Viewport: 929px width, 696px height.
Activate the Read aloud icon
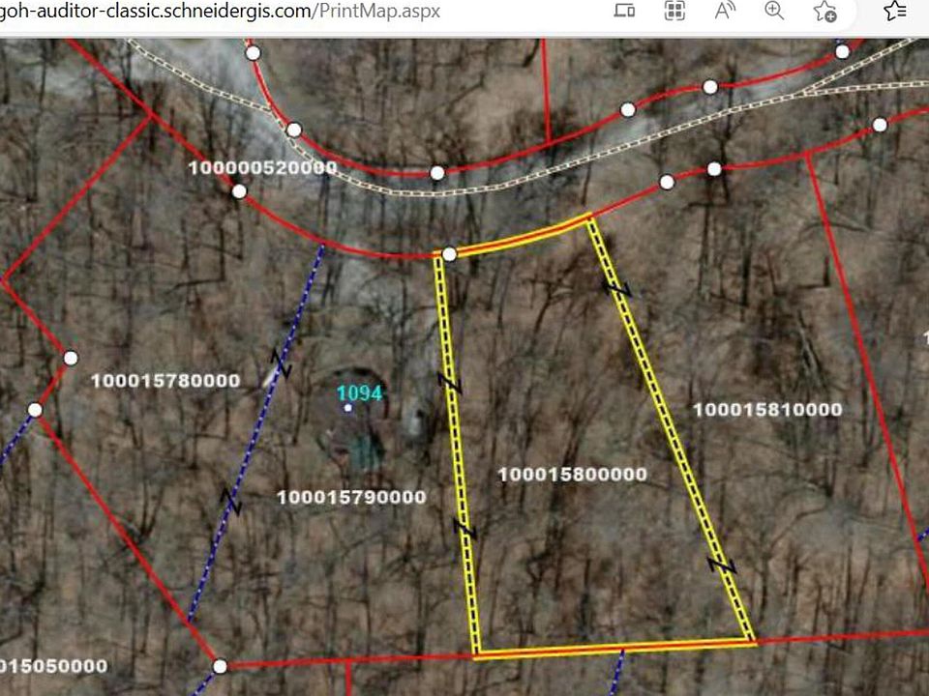click(725, 11)
